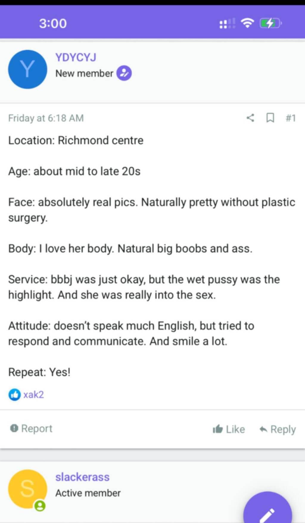Tap the battery charging indicator
This screenshot has width=305, height=523.
point(270,23)
